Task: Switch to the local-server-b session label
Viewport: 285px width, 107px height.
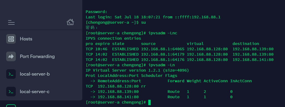Action: [x=35, y=74]
